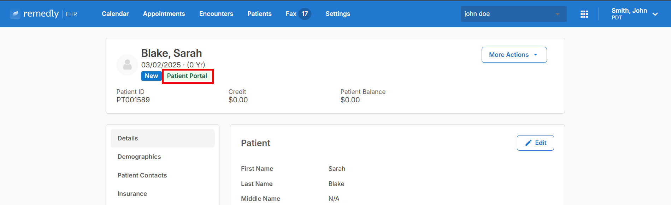Click the remedly leaf logo icon
Image resolution: width=671 pixels, height=205 pixels.
(x=15, y=14)
